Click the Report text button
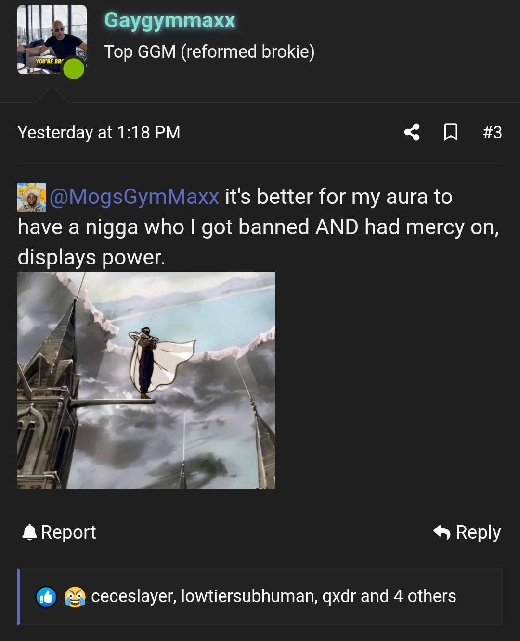The height and width of the screenshot is (641, 520). click(68, 532)
